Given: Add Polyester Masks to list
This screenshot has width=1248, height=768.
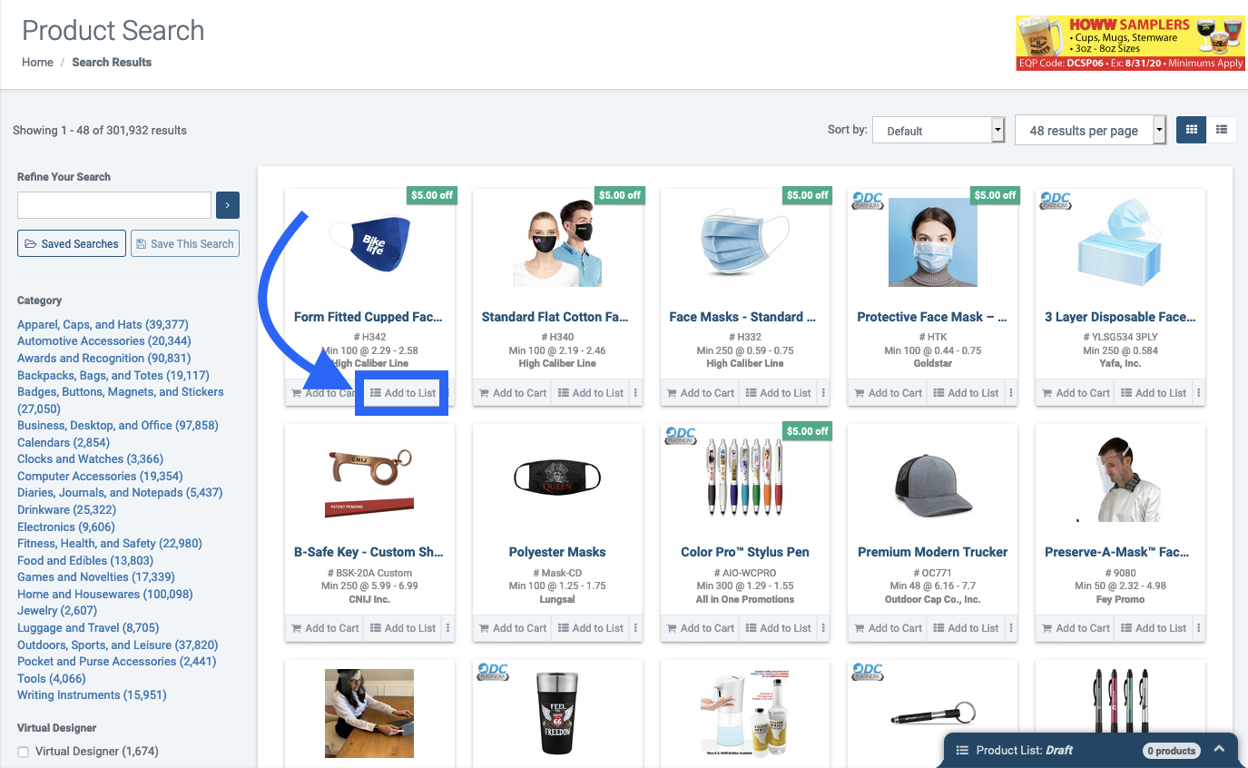Looking at the screenshot, I should tap(591, 628).
